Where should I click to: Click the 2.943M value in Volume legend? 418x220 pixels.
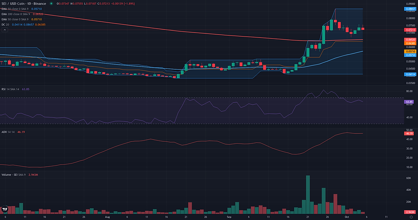33,175
